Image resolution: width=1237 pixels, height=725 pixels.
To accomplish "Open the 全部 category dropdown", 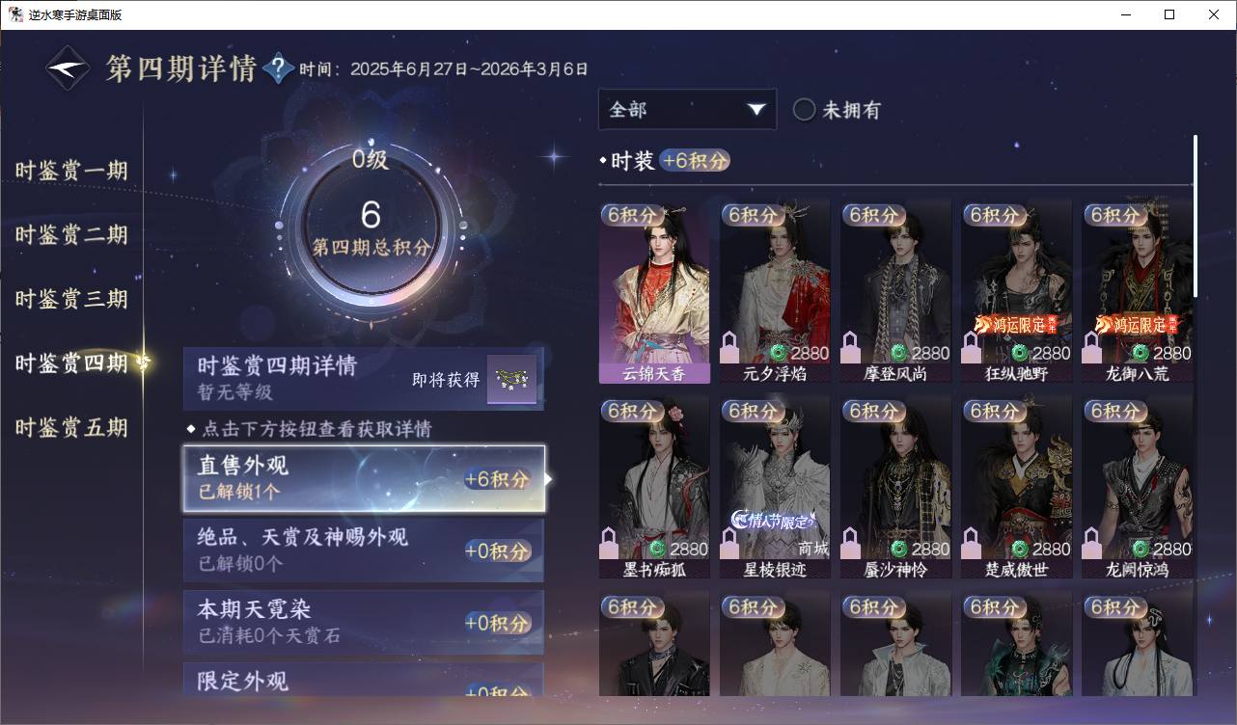I will (687, 110).
